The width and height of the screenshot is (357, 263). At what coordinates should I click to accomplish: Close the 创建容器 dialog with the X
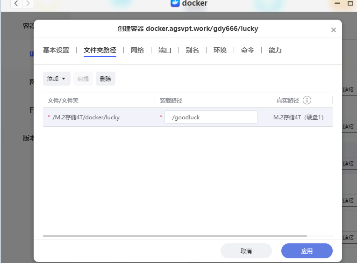tap(333, 30)
